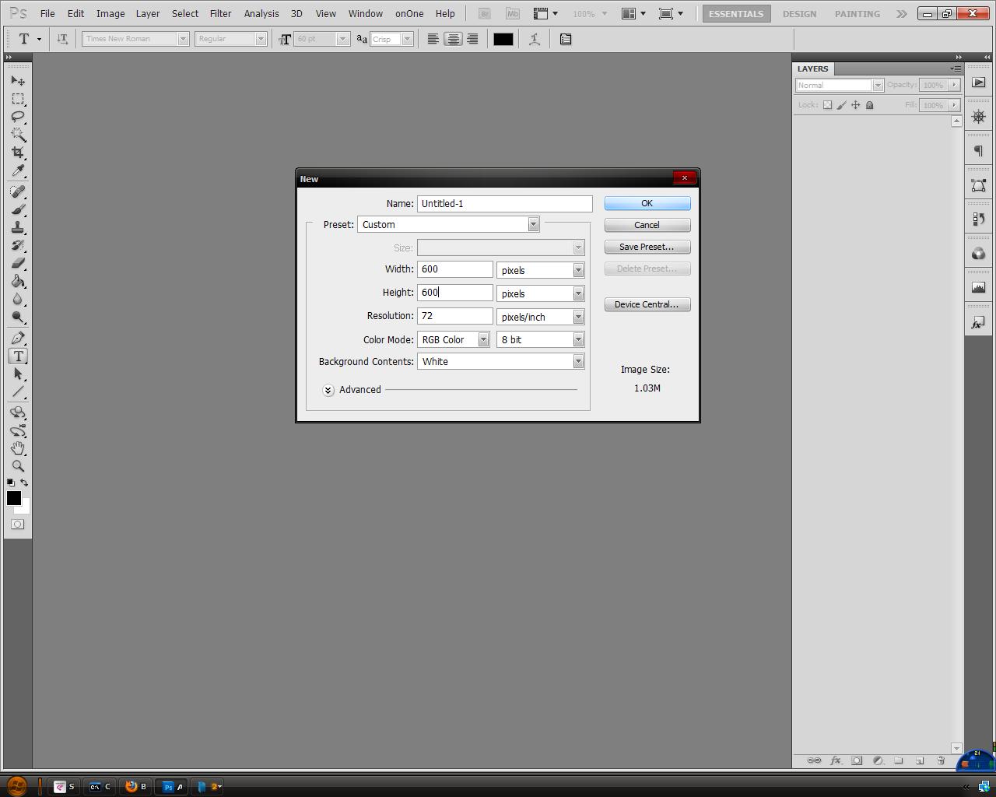
Task: Open the File menu
Action: 47,13
